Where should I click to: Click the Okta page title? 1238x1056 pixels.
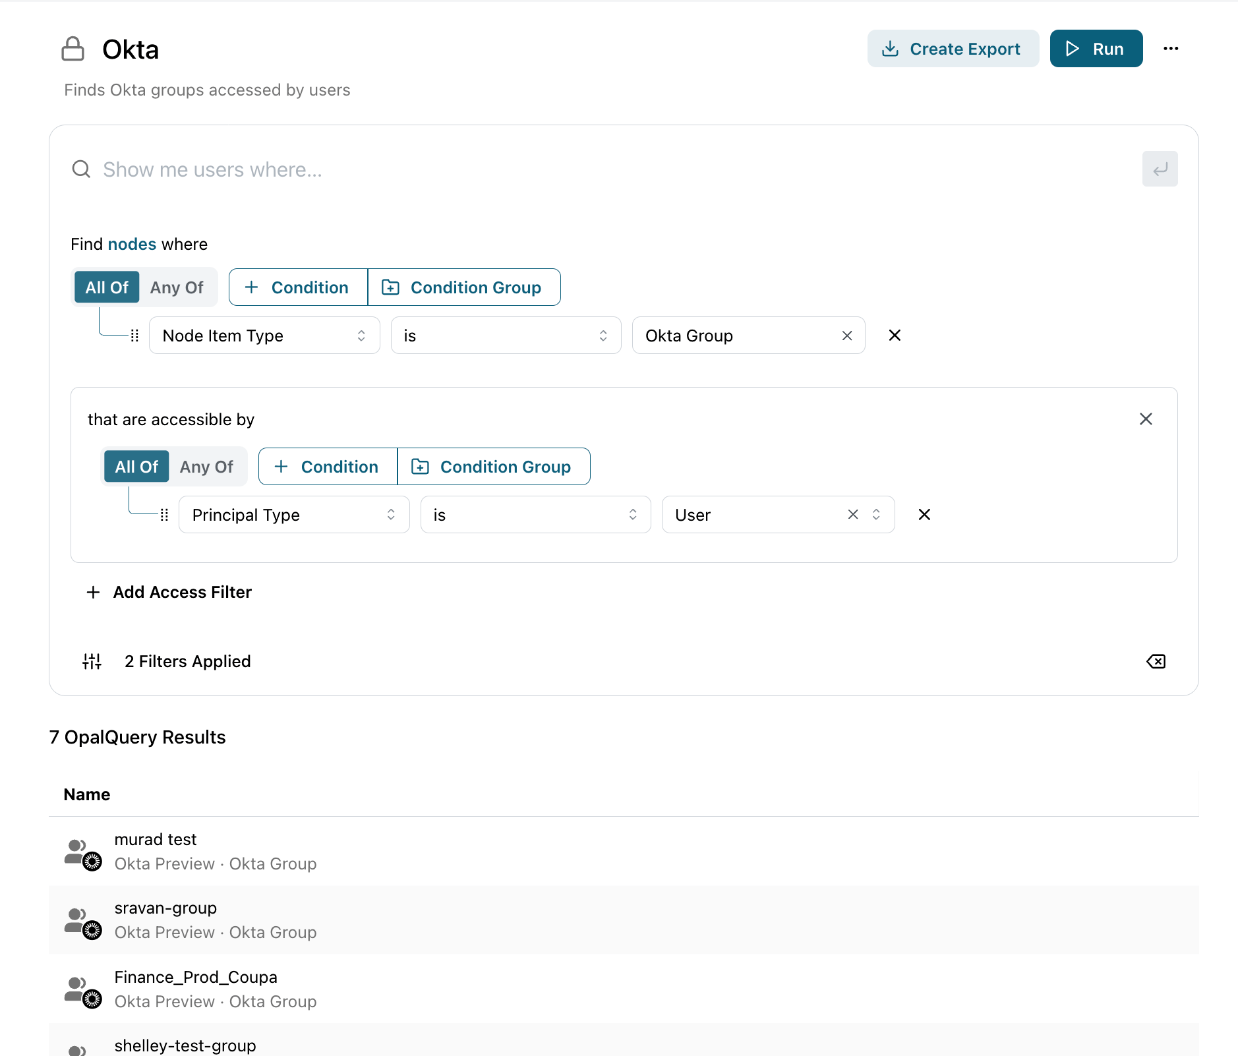[x=131, y=49]
